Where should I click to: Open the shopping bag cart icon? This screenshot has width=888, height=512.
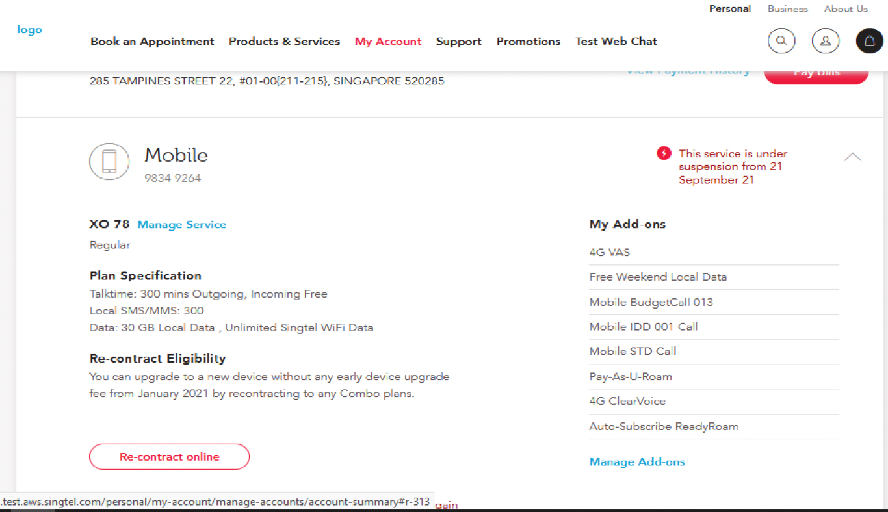869,41
